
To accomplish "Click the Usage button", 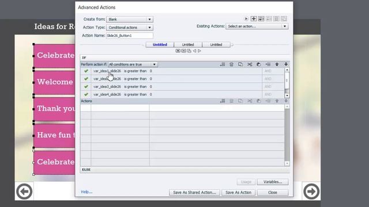I will pyautogui.click(x=246, y=182).
